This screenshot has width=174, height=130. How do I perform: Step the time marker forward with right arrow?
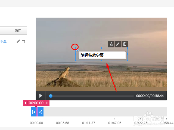pos(47,103)
